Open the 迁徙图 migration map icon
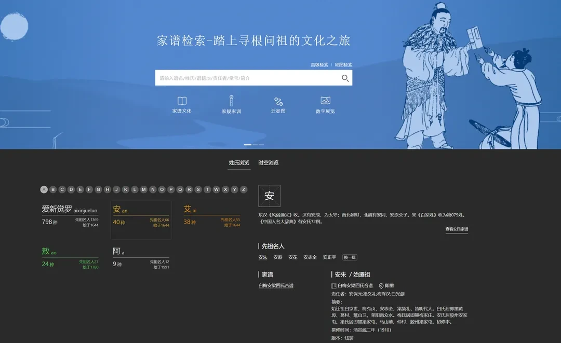The width and height of the screenshot is (561, 343). (x=278, y=101)
